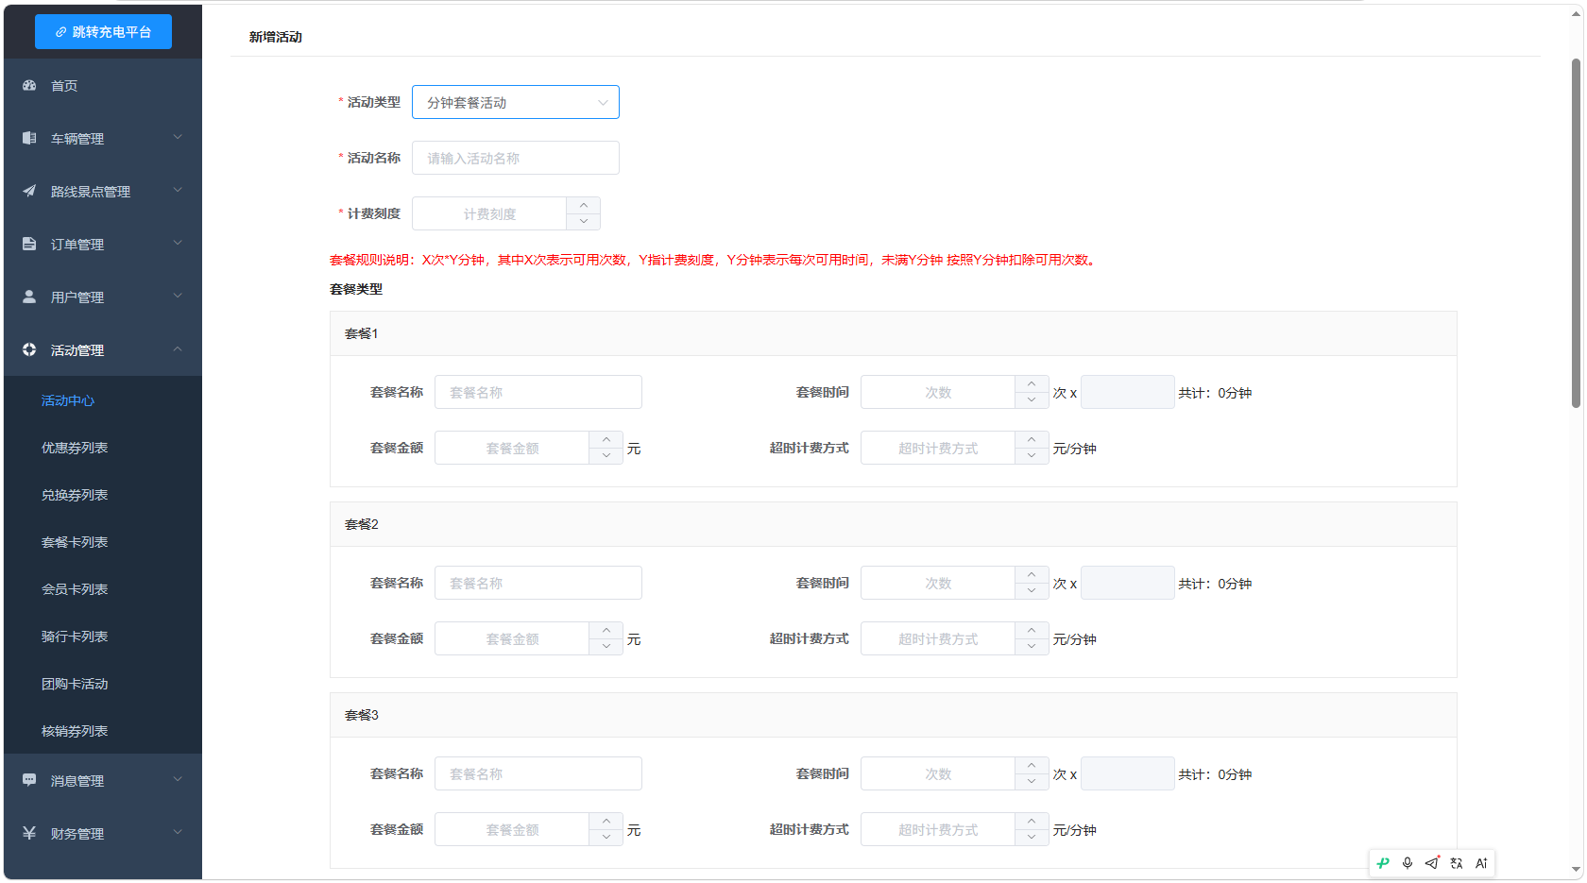Screen dimensions: 1587x883
Task: Open 优惠券列表 submenu item
Action: pyautogui.click(x=75, y=448)
